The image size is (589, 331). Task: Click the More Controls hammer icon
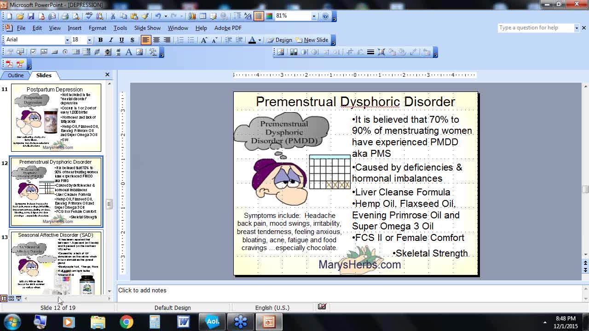[x=153, y=52]
